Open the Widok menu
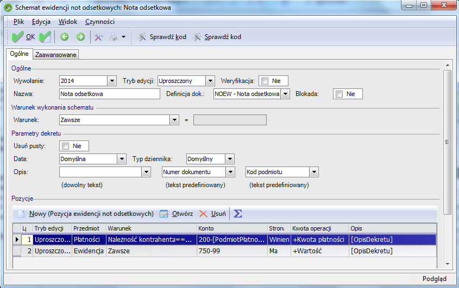The height and width of the screenshot is (288, 459). 67,22
